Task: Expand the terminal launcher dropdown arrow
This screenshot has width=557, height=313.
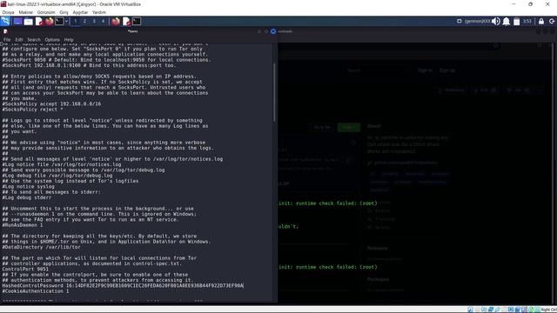Action: (x=66, y=21)
